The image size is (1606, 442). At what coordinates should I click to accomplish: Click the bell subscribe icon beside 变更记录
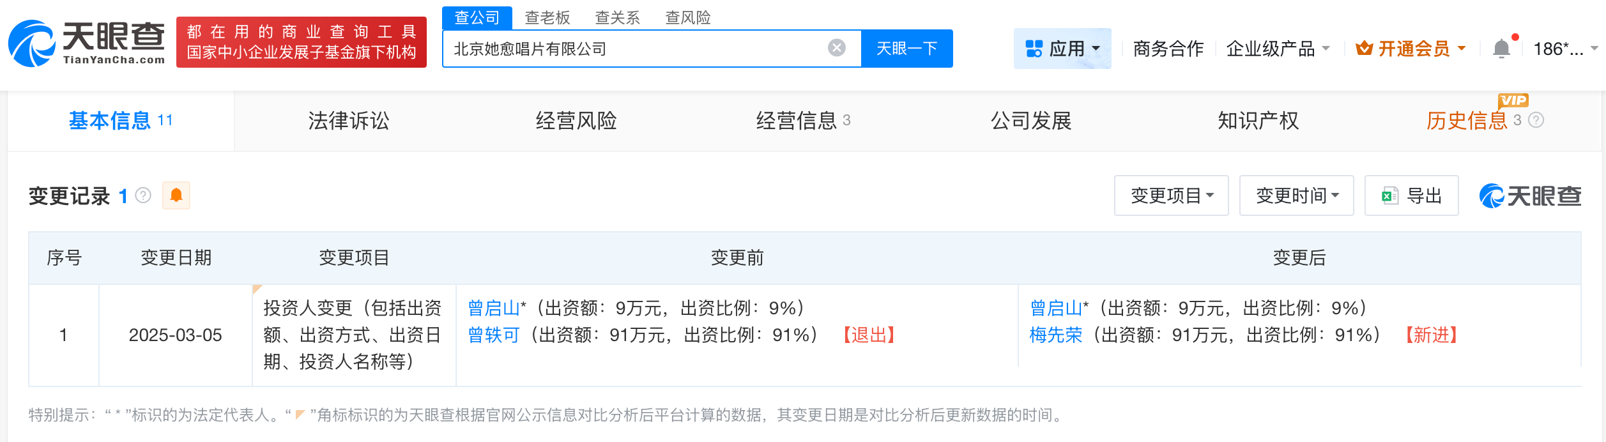177,195
